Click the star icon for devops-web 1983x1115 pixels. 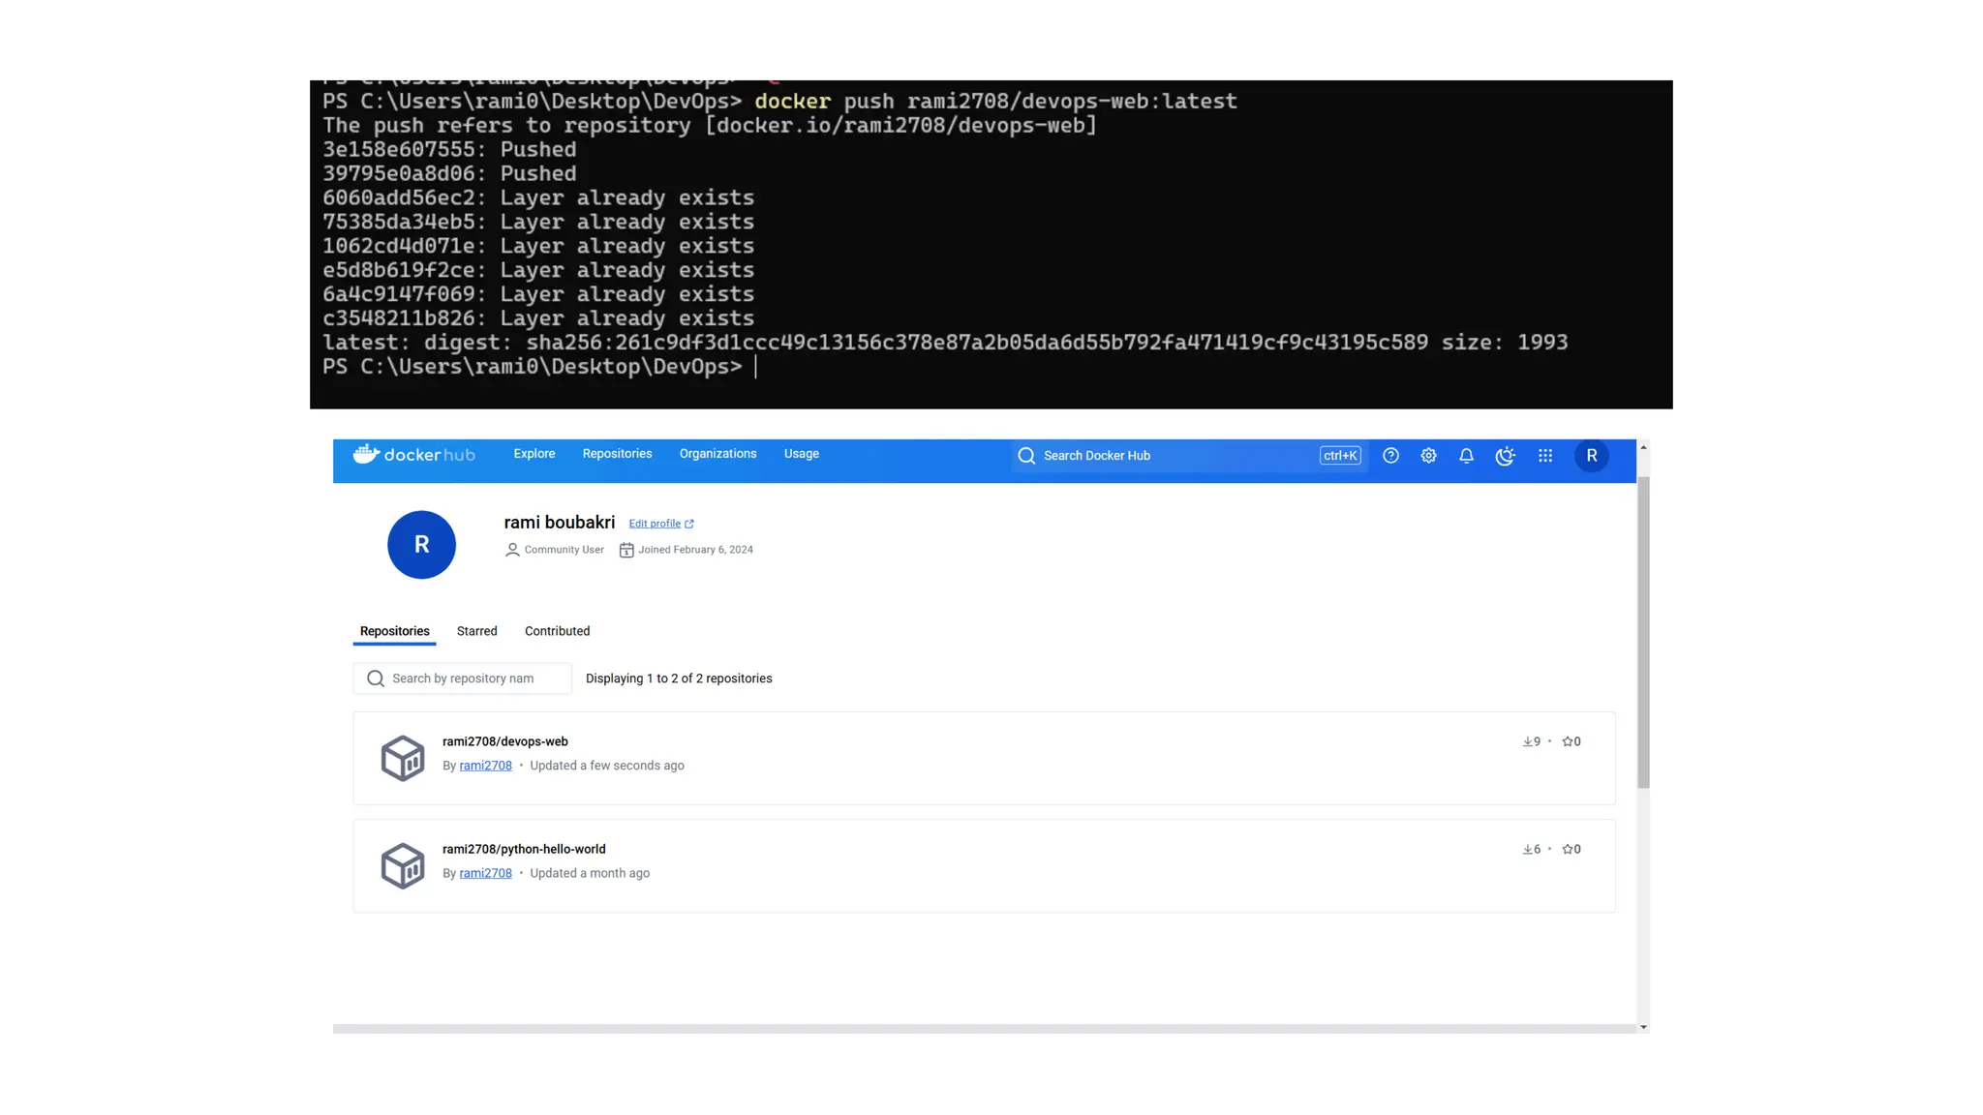click(1568, 741)
